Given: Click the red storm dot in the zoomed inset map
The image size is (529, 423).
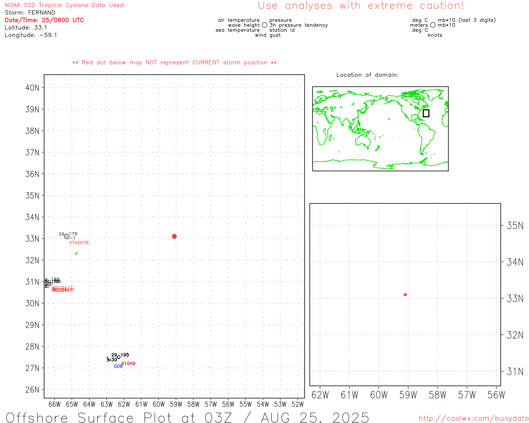Looking at the screenshot, I should [x=405, y=295].
